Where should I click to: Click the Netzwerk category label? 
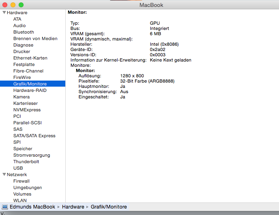(x=17, y=175)
